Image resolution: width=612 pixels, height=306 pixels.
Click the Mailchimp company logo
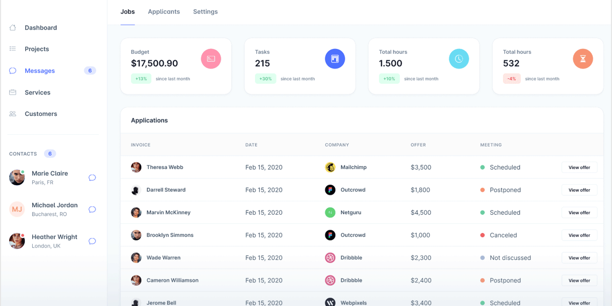pos(330,167)
